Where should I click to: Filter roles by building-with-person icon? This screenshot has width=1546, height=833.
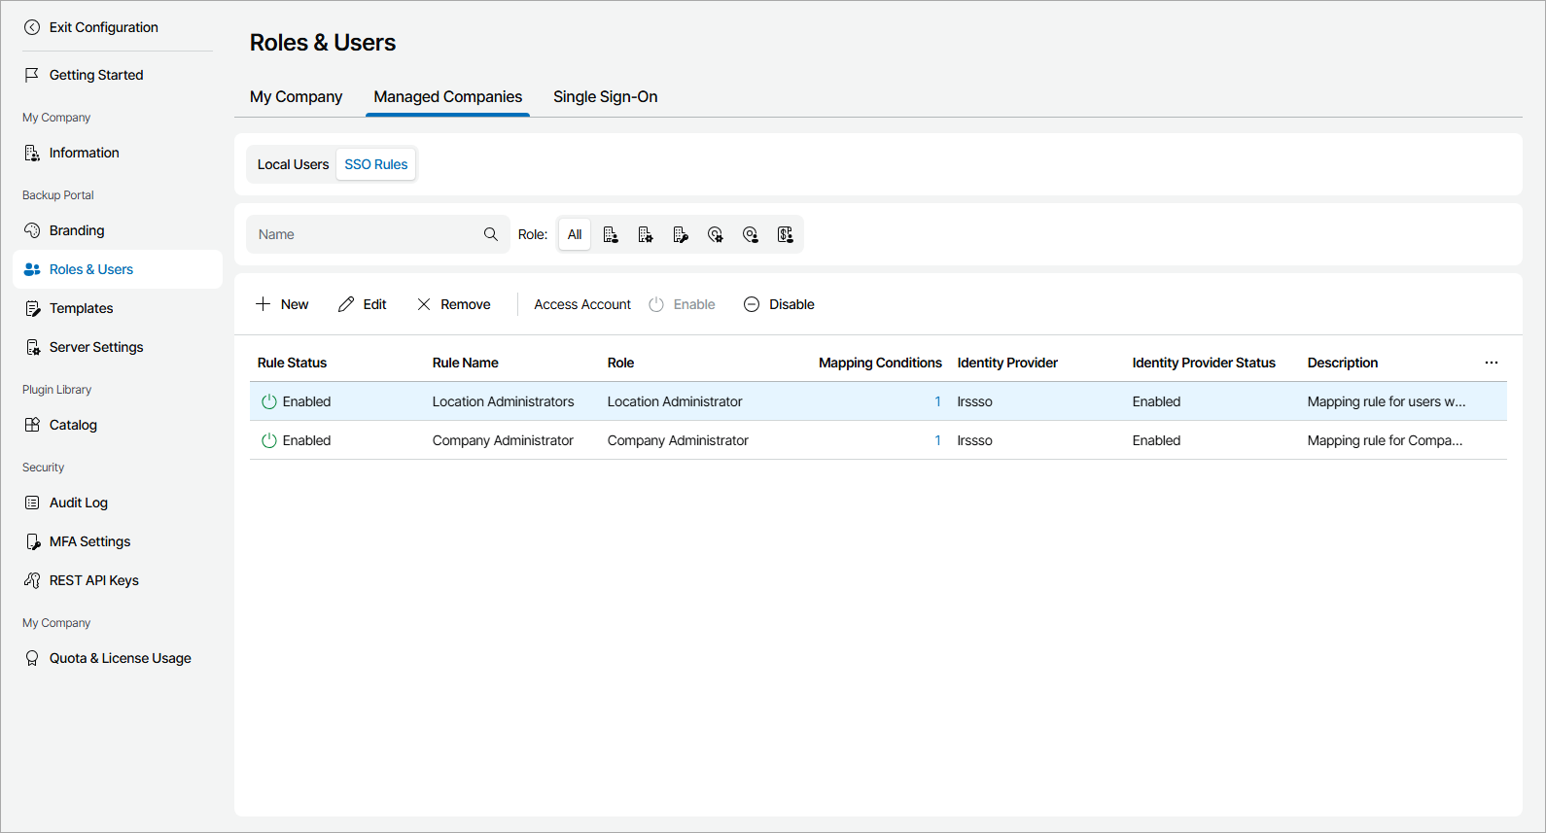[611, 234]
